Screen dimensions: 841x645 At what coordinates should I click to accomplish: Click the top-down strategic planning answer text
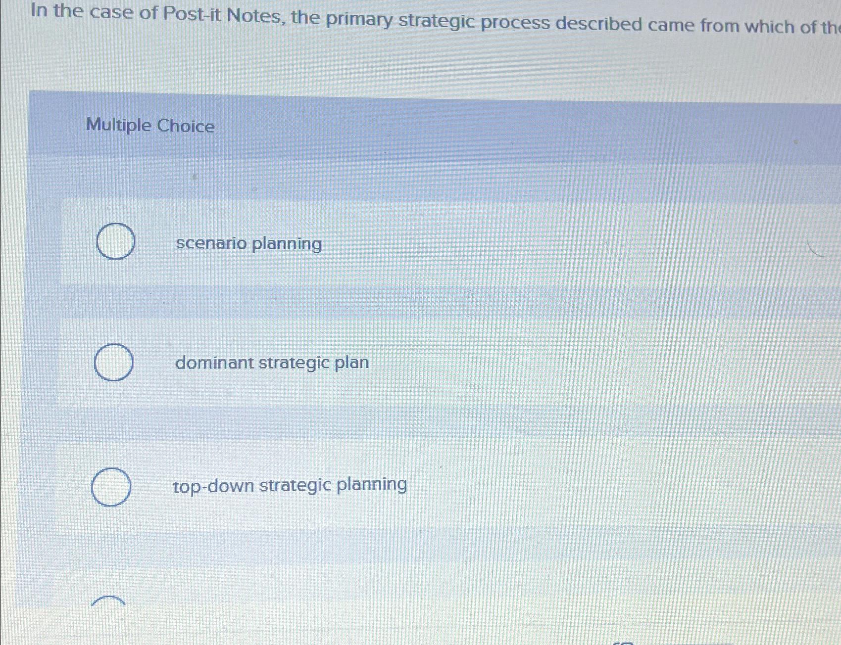tap(290, 486)
